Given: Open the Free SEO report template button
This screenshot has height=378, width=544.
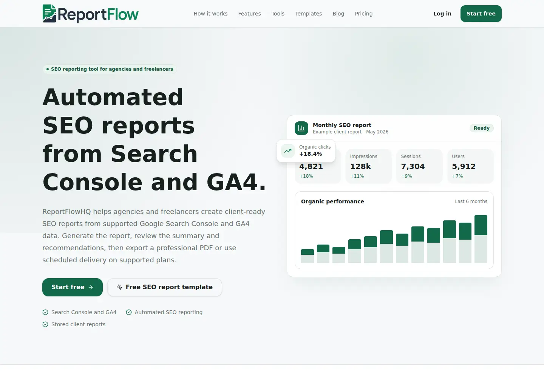Looking at the screenshot, I should tap(165, 287).
